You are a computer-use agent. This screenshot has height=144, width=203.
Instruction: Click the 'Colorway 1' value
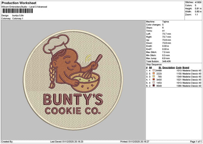coord(18,19)
